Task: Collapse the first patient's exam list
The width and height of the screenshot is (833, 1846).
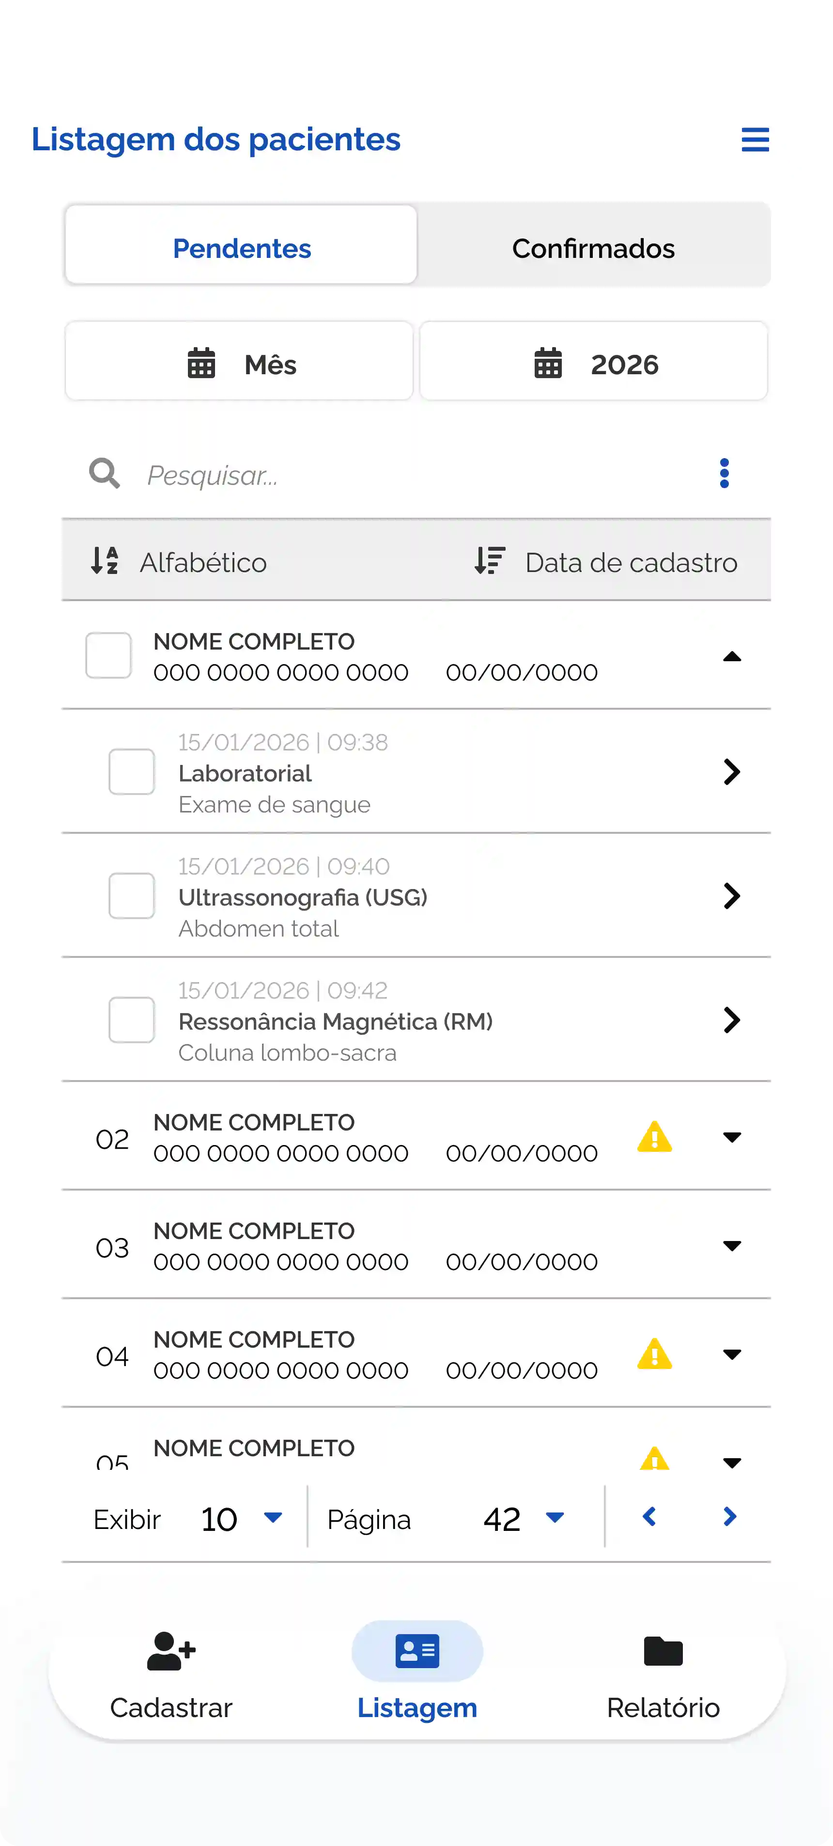Action: [731, 656]
